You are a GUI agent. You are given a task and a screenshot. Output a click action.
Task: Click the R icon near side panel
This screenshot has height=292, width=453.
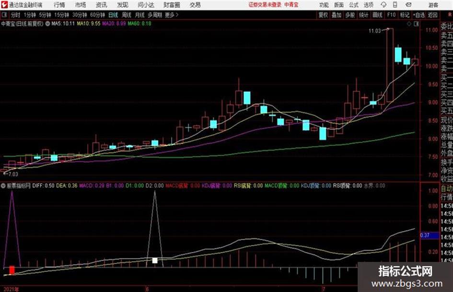pyautogui.click(x=450, y=14)
